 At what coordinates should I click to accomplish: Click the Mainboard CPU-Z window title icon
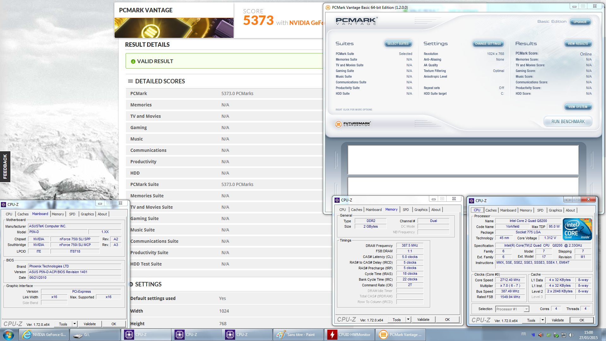coord(4,204)
